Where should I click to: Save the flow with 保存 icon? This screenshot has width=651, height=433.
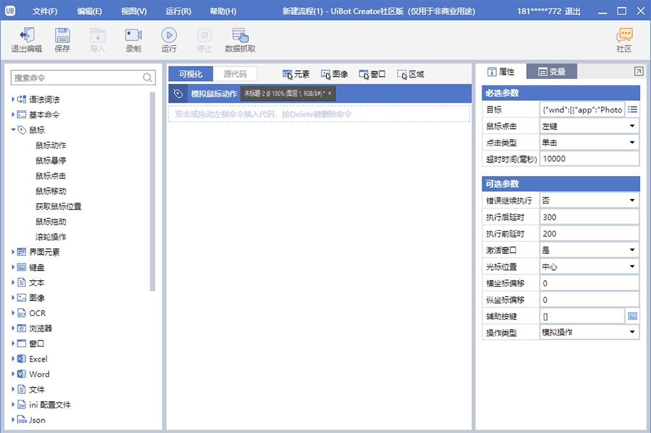tap(62, 40)
